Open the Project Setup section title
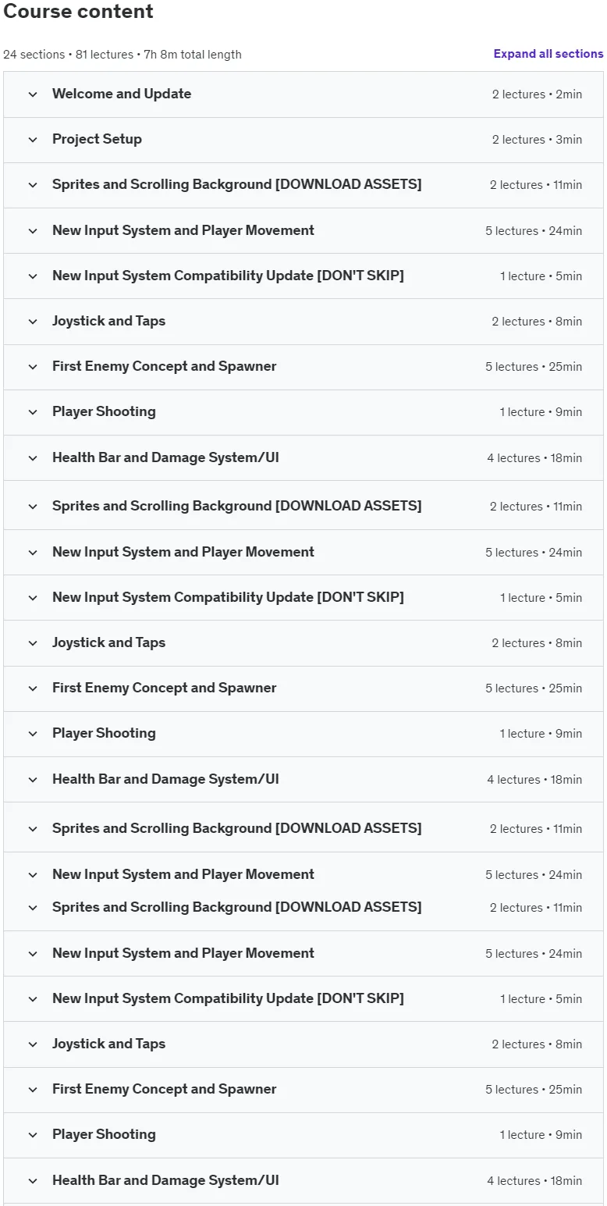 tap(97, 139)
